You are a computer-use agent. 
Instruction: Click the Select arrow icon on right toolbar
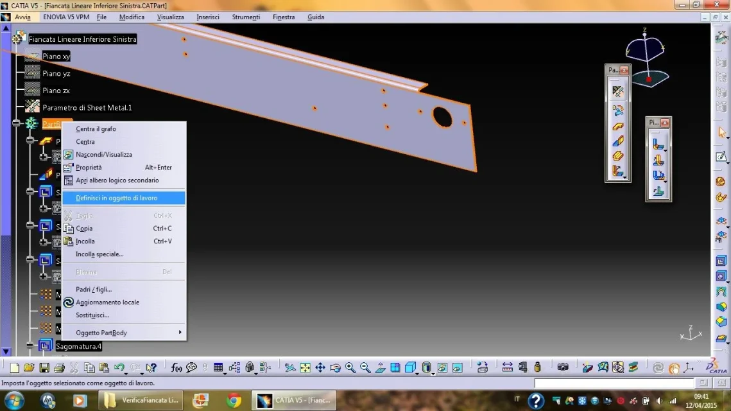(721, 133)
